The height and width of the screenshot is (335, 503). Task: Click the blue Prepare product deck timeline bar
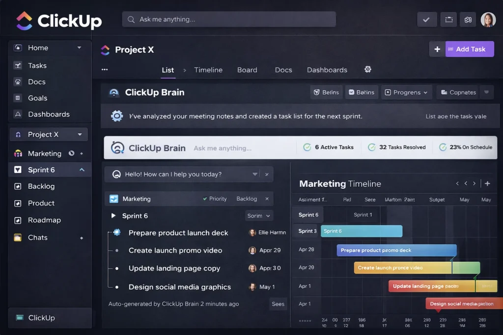pos(396,250)
